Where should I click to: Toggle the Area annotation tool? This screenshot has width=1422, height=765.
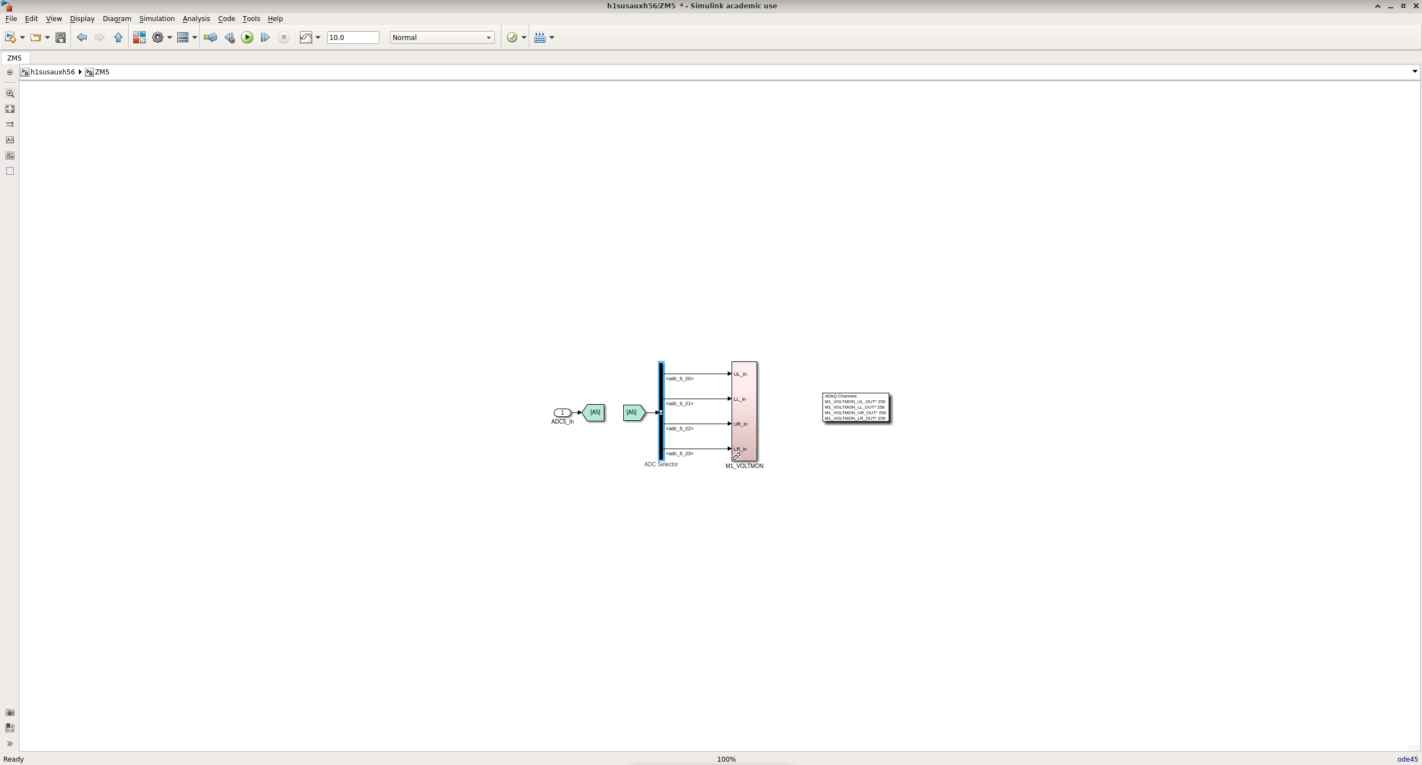click(10, 171)
